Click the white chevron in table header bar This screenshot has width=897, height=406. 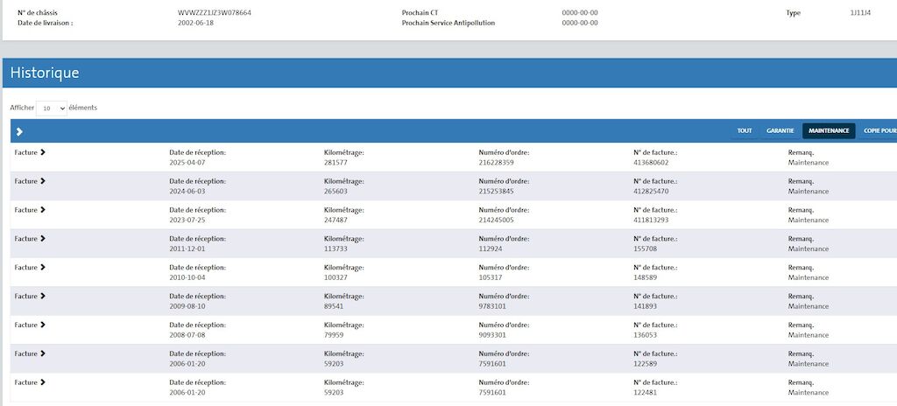coord(19,131)
